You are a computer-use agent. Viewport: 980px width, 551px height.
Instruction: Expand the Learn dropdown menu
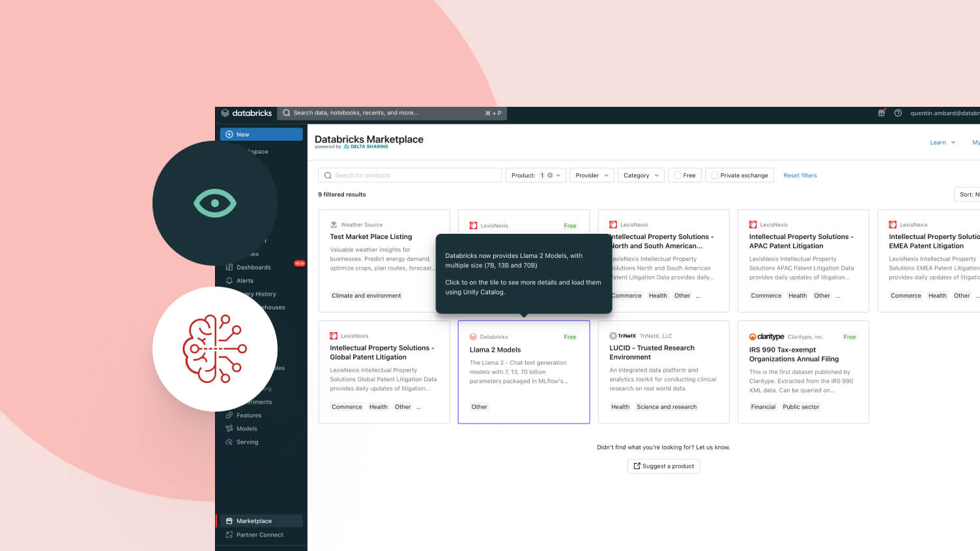click(942, 143)
